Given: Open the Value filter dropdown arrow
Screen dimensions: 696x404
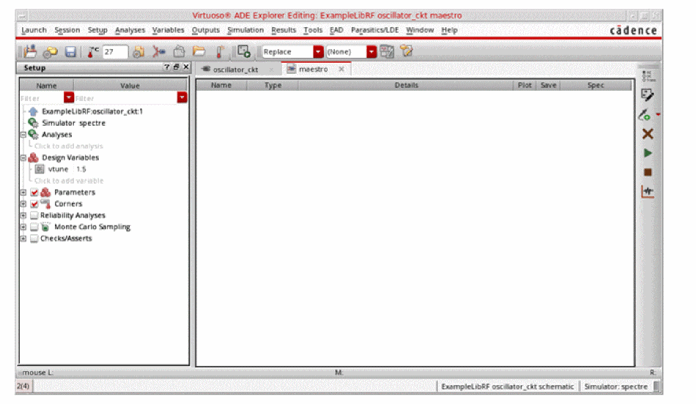Looking at the screenshot, I should (182, 97).
